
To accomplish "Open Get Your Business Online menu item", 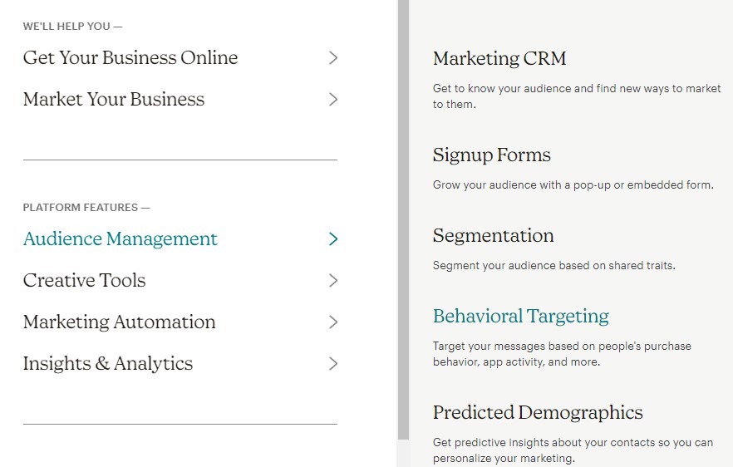I will click(x=130, y=58).
